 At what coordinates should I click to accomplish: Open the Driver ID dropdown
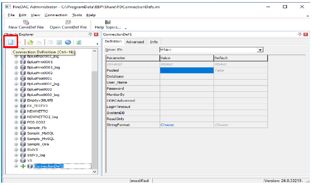(x=260, y=50)
